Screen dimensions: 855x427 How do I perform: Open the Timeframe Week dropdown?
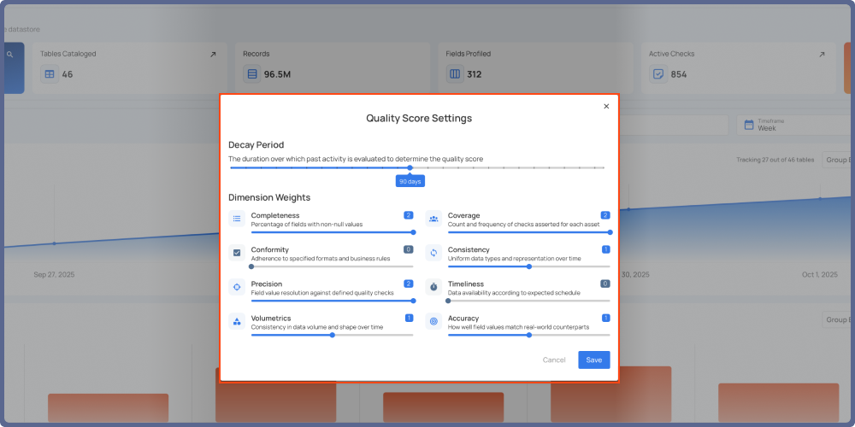coord(795,125)
